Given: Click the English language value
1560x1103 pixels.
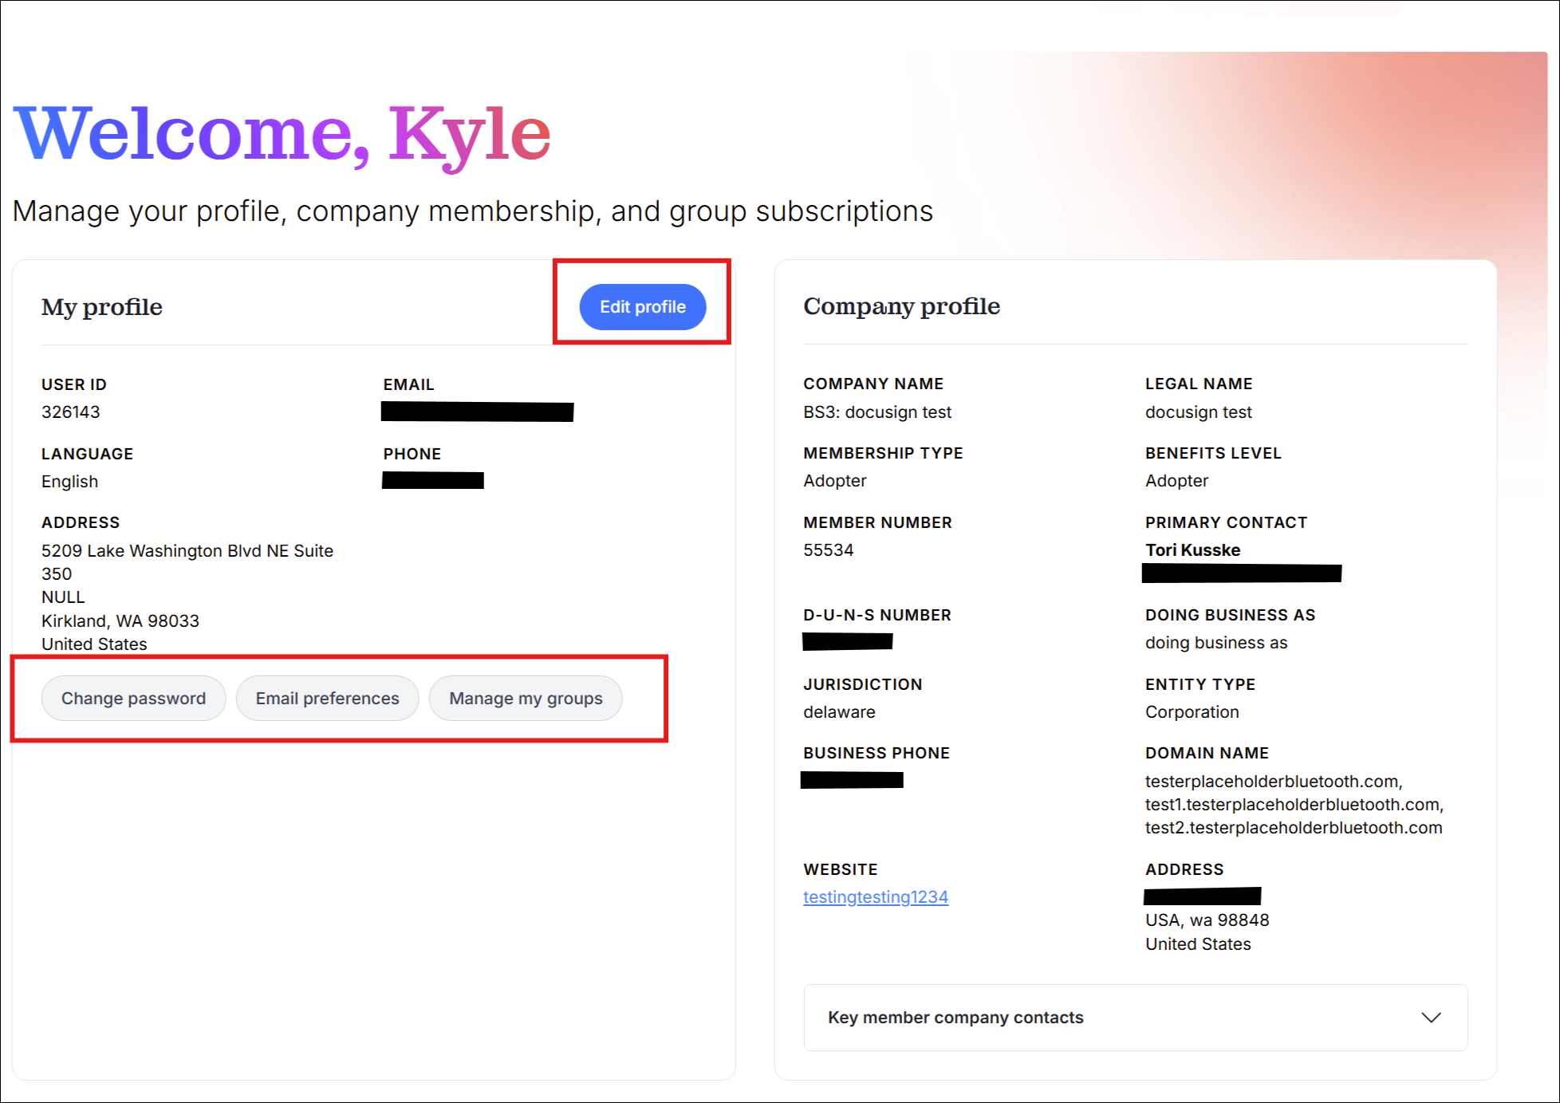Looking at the screenshot, I should click(70, 482).
